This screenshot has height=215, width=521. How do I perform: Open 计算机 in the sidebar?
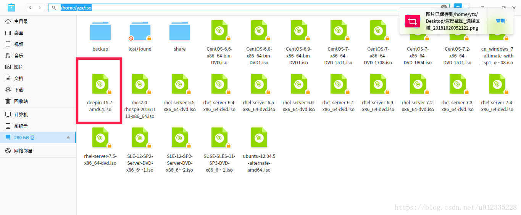click(x=38, y=115)
